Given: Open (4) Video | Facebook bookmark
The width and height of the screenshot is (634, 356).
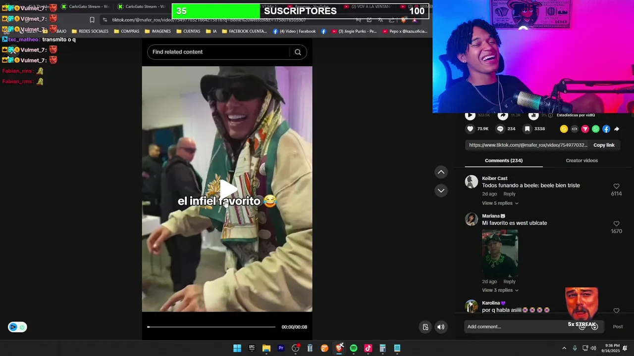Looking at the screenshot, I should [294, 31].
